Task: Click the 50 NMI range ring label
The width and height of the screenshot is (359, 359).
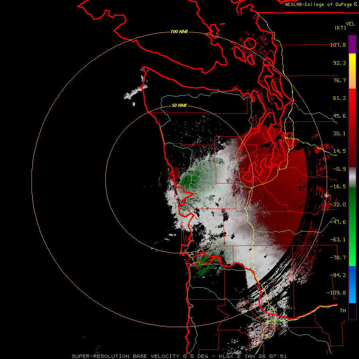Action: pos(179,105)
